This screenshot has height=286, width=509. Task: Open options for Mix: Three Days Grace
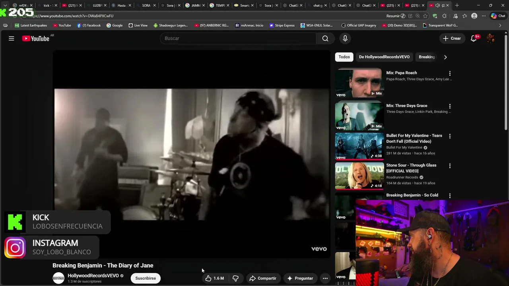tap(450, 106)
